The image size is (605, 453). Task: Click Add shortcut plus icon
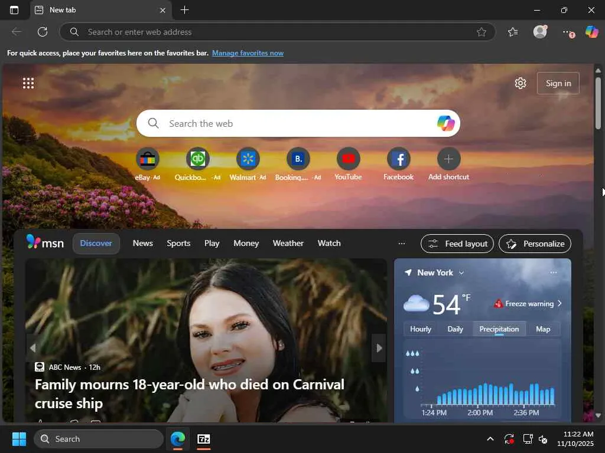click(449, 159)
